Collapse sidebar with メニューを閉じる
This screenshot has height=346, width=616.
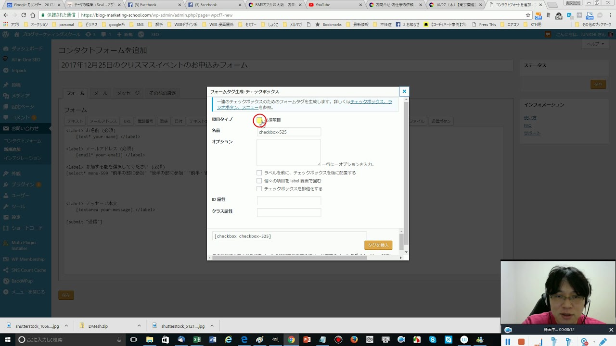click(26, 292)
